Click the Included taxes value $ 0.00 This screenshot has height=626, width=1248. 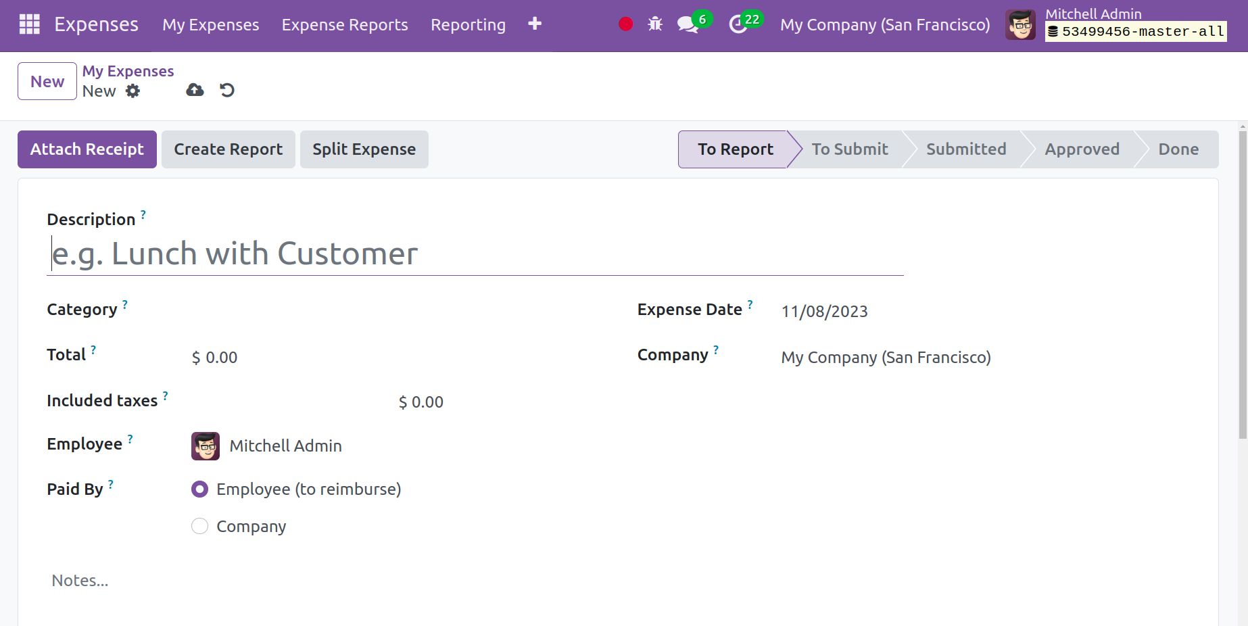tap(421, 402)
